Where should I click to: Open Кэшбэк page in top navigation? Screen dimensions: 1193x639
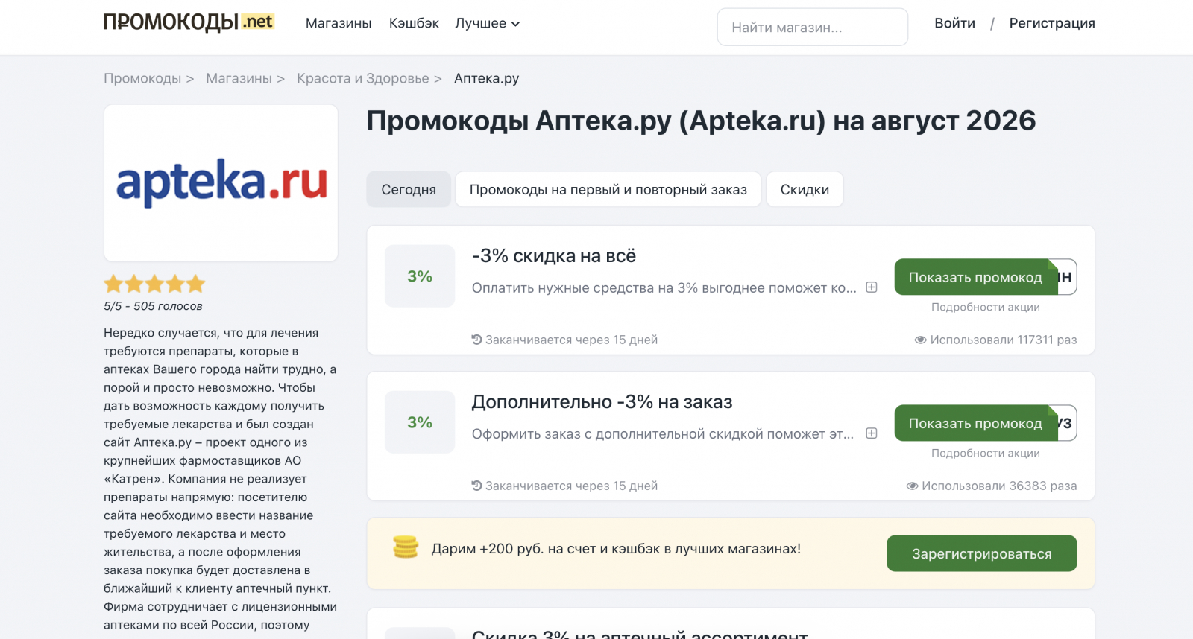pos(414,23)
